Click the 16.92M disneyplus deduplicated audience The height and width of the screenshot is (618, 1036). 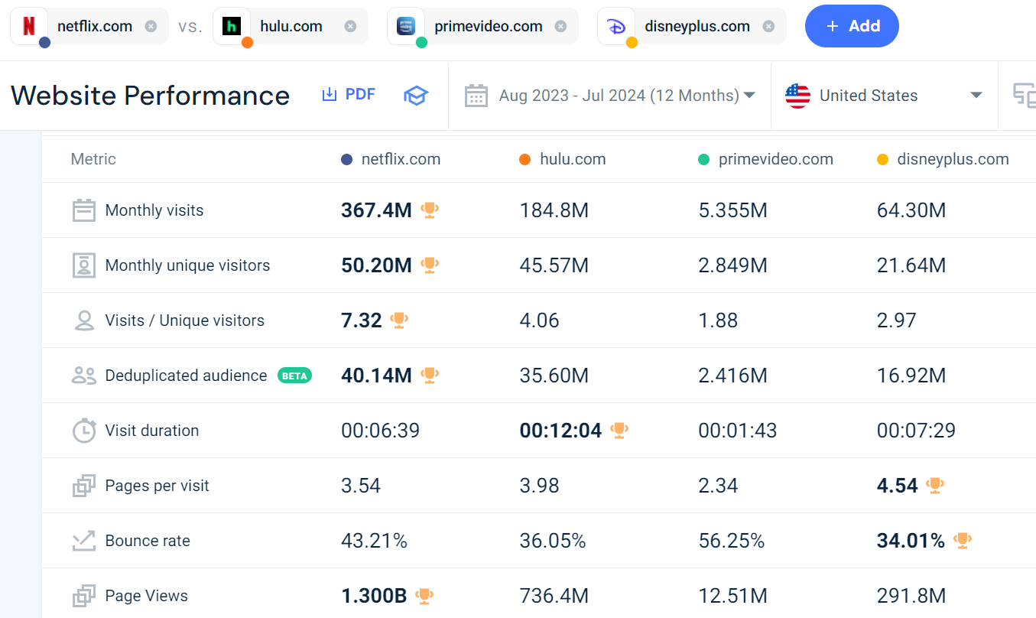coord(911,376)
